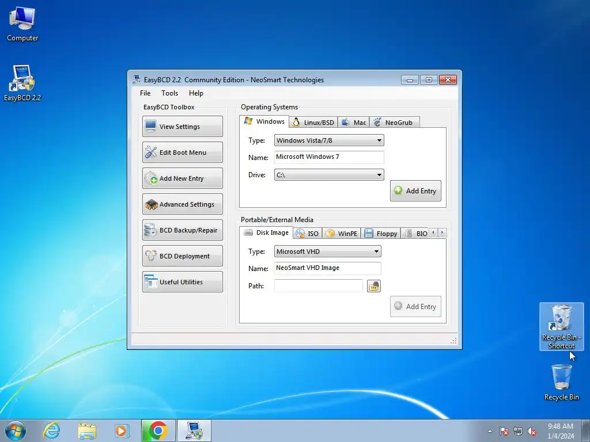Click the browse binoculars icon beside Path

tap(373, 286)
